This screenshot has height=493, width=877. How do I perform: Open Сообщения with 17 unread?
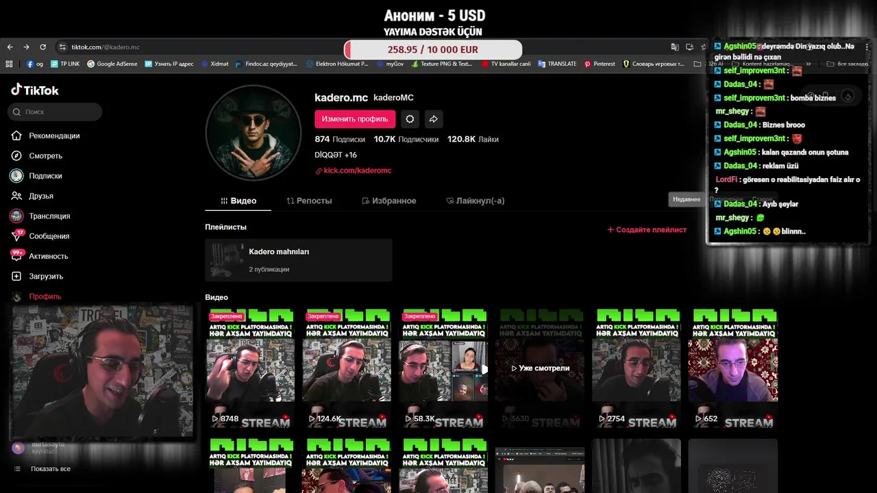coord(40,236)
